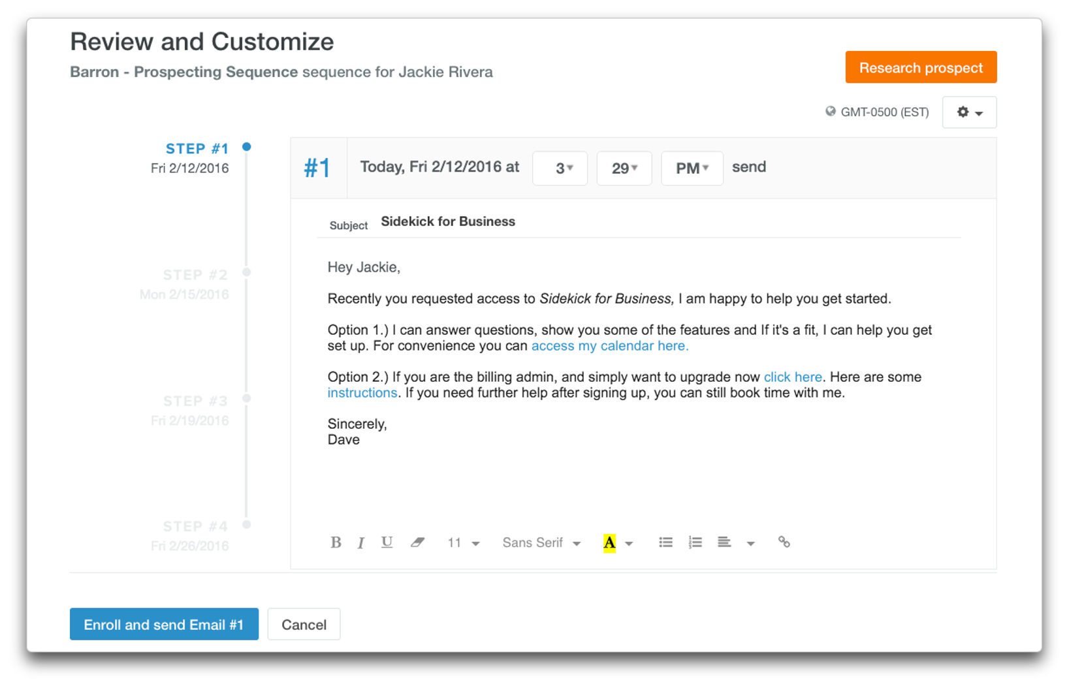This screenshot has height=688, width=1067.
Task: Click the GMT-0500 (EST) timezone label
Action: [x=884, y=112]
